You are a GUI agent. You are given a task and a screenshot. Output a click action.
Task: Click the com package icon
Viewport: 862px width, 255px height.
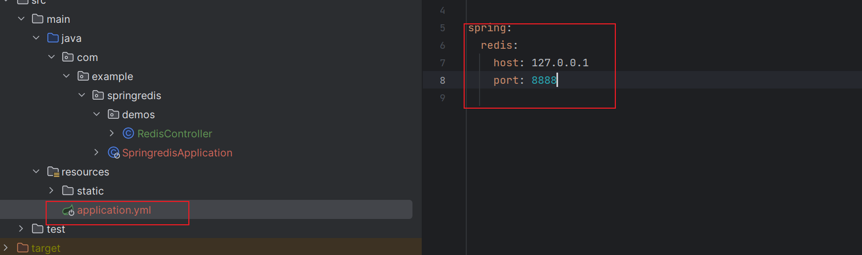[68, 57]
